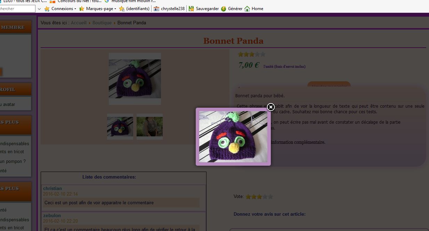Select the second product thumbnail

(149, 126)
